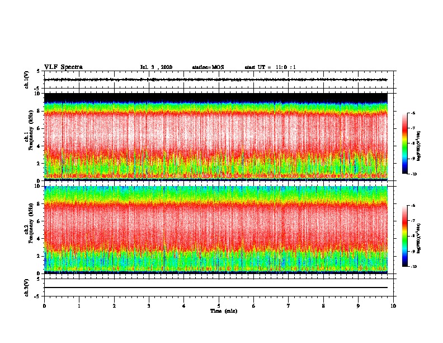Select the "Jul 3, 2020" date text

[156, 67]
